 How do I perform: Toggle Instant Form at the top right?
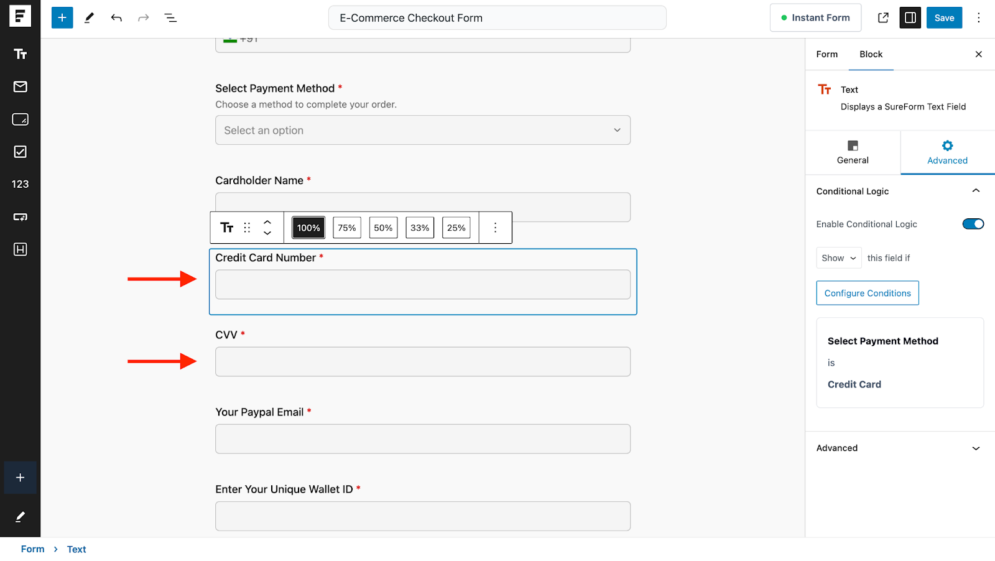(x=816, y=17)
